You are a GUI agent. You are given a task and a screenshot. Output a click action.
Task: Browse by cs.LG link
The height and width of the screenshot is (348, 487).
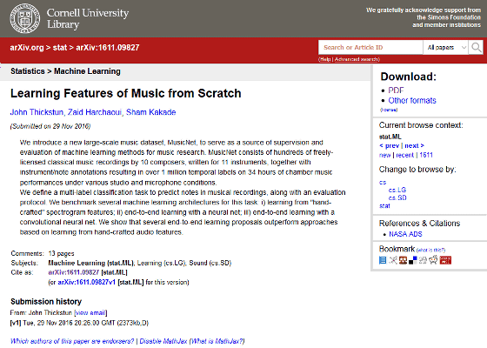397,190
